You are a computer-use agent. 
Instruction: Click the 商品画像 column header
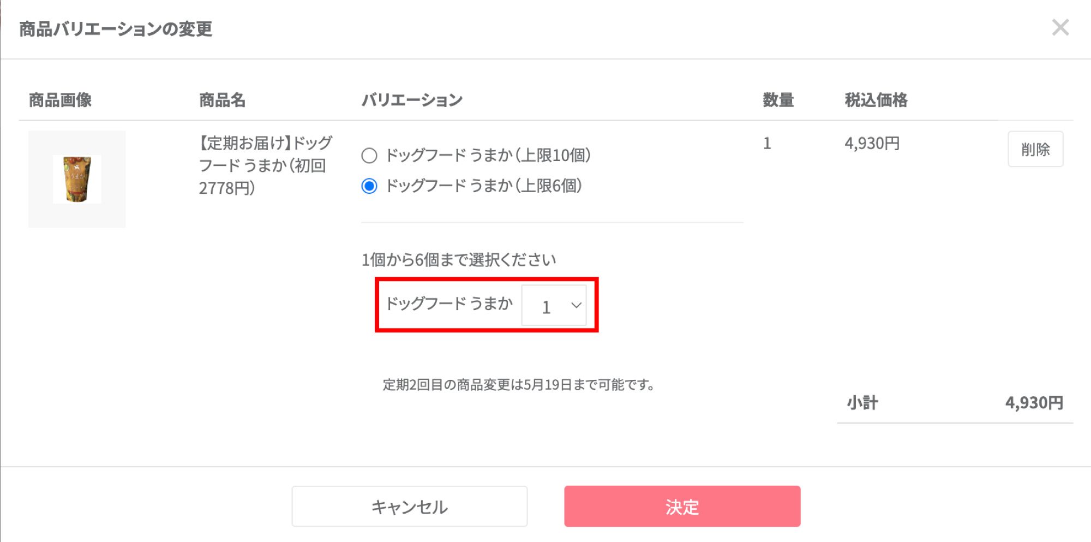pos(60,100)
